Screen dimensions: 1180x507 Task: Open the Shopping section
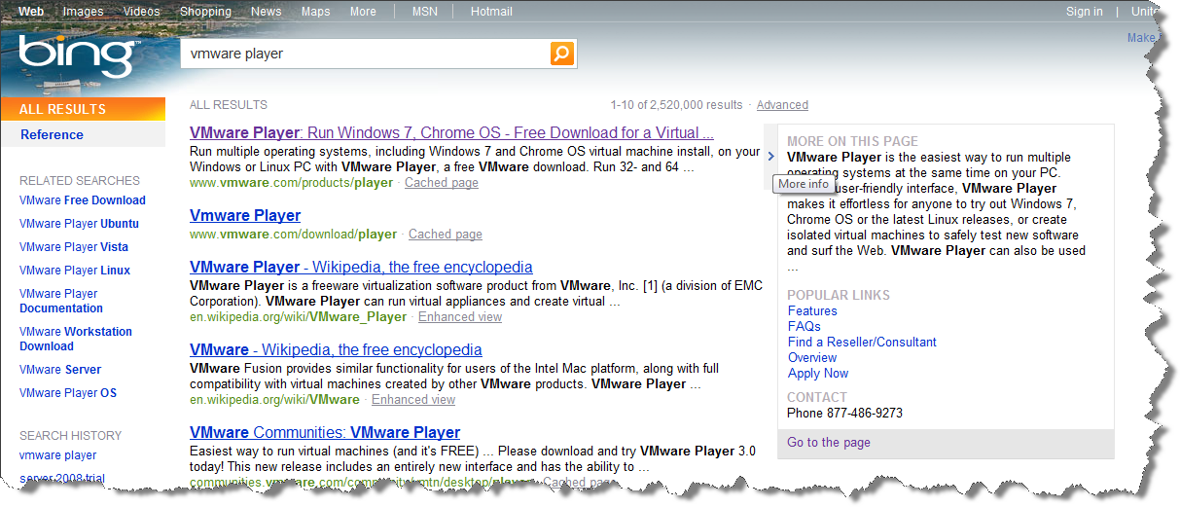[205, 12]
